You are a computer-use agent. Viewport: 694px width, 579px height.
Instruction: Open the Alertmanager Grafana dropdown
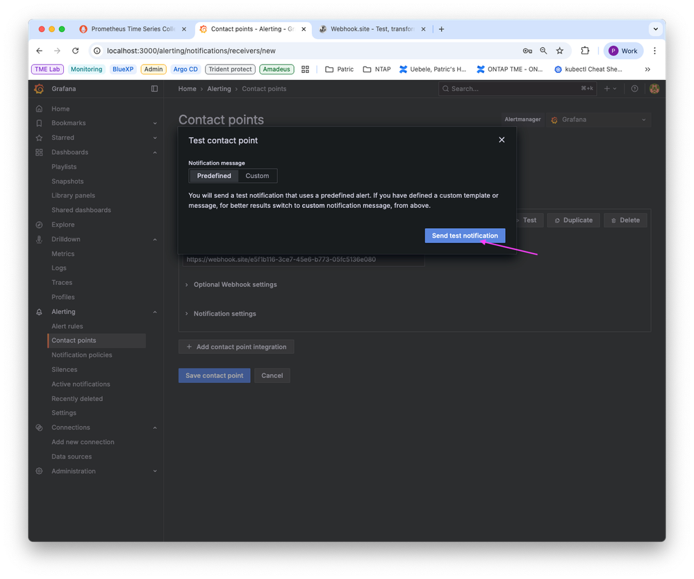tap(599, 120)
